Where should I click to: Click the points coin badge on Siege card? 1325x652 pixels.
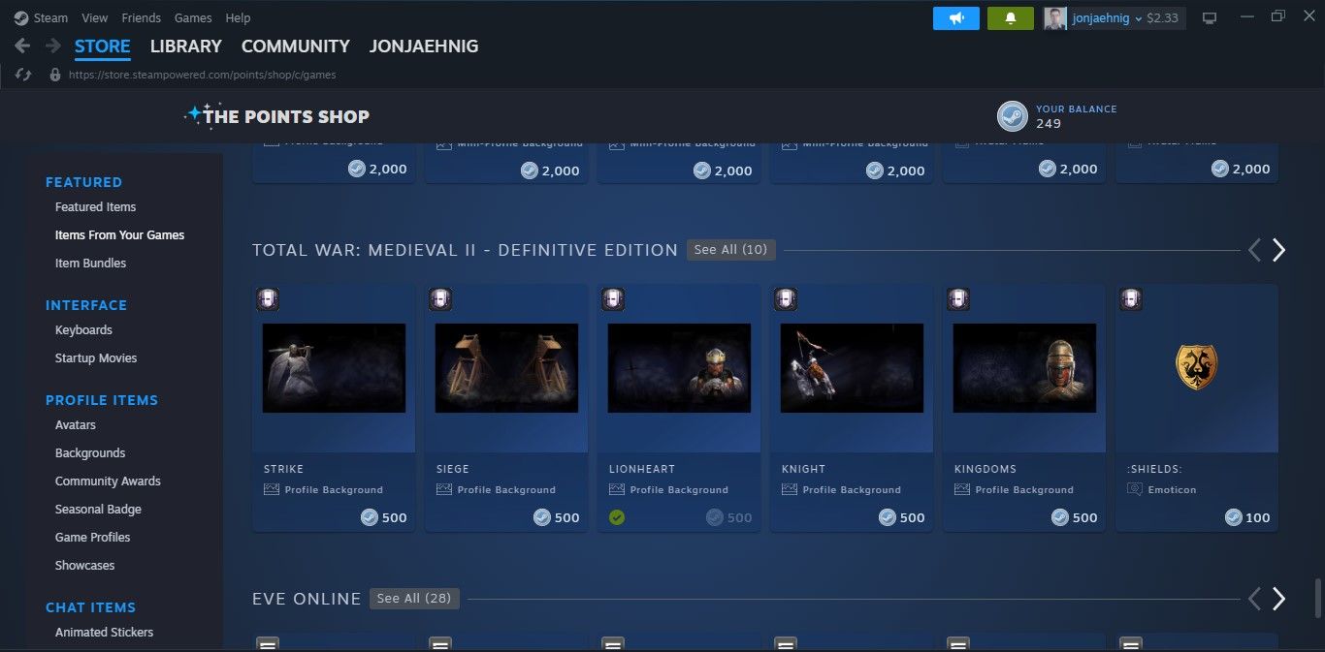pyautogui.click(x=540, y=516)
